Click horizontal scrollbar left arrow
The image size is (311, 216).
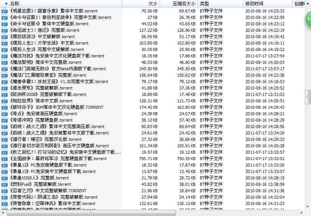coord(3,213)
